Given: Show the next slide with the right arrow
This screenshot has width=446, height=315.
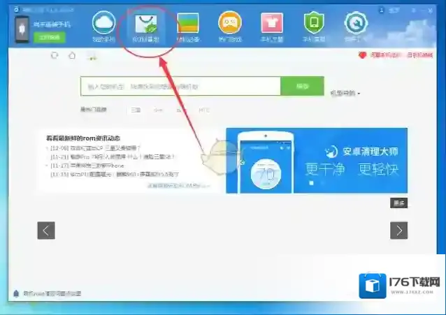Looking at the screenshot, I should [x=398, y=230].
